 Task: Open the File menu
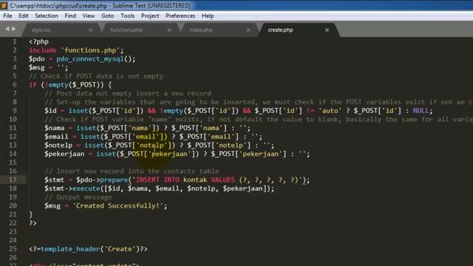pyautogui.click(x=7, y=16)
